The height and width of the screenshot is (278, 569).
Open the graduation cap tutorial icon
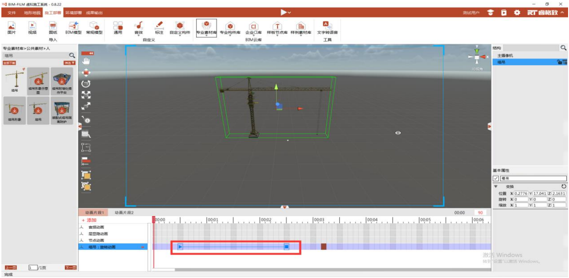click(x=490, y=12)
